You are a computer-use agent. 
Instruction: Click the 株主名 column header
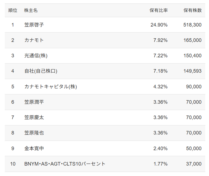pyautogui.click(x=31, y=11)
